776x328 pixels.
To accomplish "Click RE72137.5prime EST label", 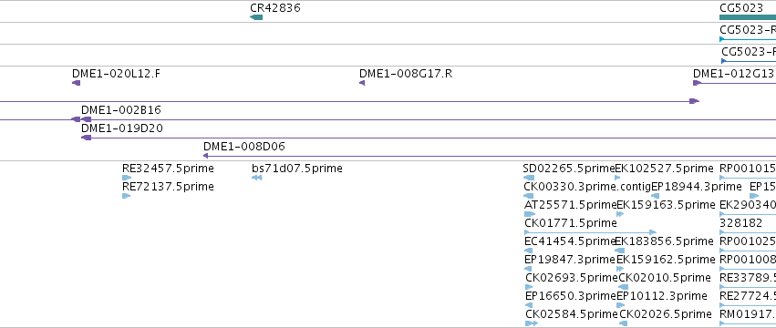I will [x=168, y=187].
